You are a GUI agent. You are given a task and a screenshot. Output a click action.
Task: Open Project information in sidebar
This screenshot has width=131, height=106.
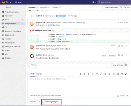[x=12, y=12]
